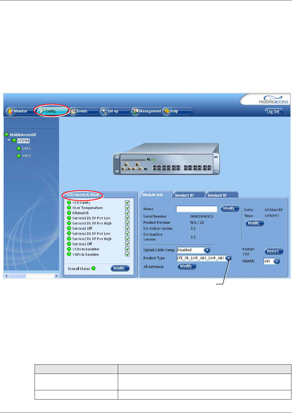Toggle Service1 DL RF Pwr Low checkbox
The image size is (292, 413).
pos(127,218)
